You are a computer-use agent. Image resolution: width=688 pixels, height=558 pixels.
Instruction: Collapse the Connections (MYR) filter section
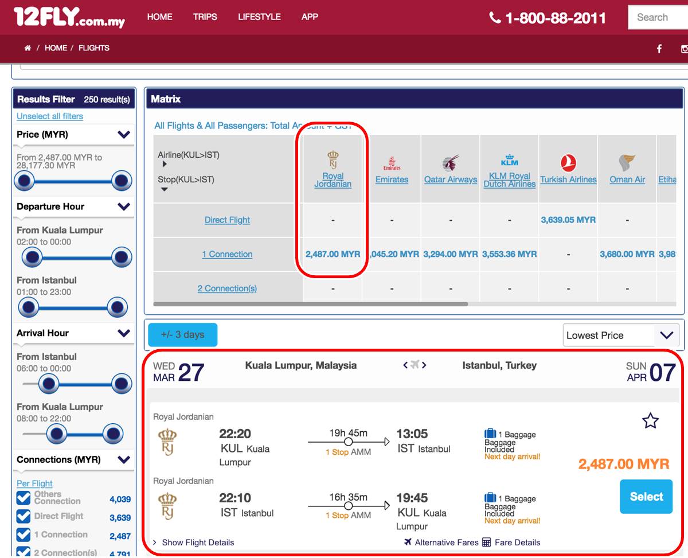coord(124,459)
